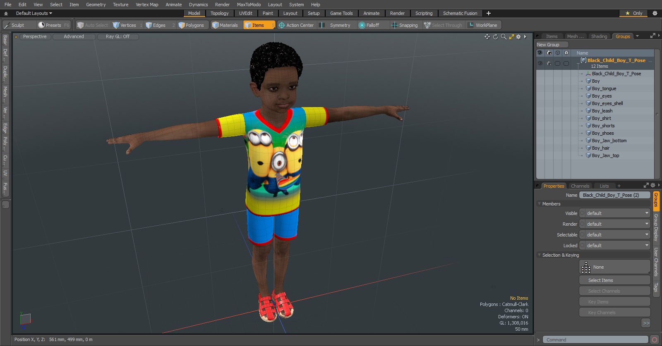Open the Visible default dropdown

(x=615, y=213)
